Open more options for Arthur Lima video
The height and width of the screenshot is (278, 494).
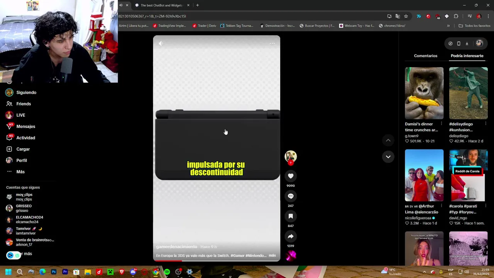442,206
